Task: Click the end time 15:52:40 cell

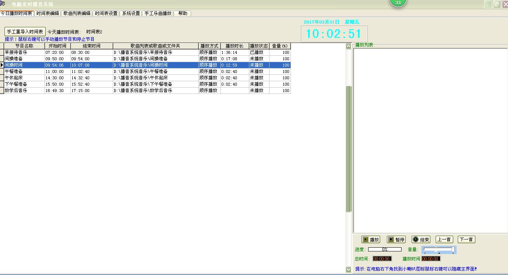Action: pos(92,84)
